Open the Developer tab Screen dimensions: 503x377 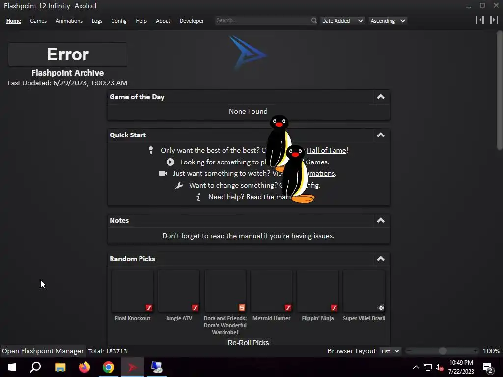click(x=192, y=21)
